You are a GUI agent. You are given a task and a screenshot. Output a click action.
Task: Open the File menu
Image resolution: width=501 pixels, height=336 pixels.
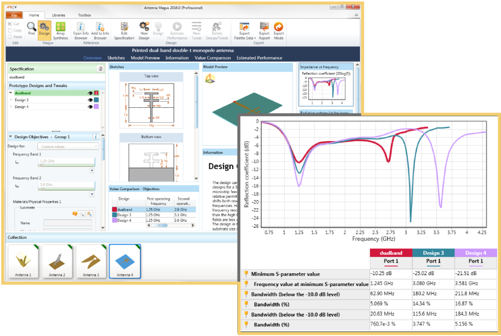coord(14,15)
